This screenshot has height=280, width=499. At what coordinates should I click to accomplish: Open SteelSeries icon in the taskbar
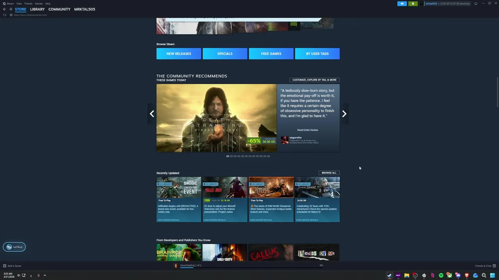pos(424,275)
